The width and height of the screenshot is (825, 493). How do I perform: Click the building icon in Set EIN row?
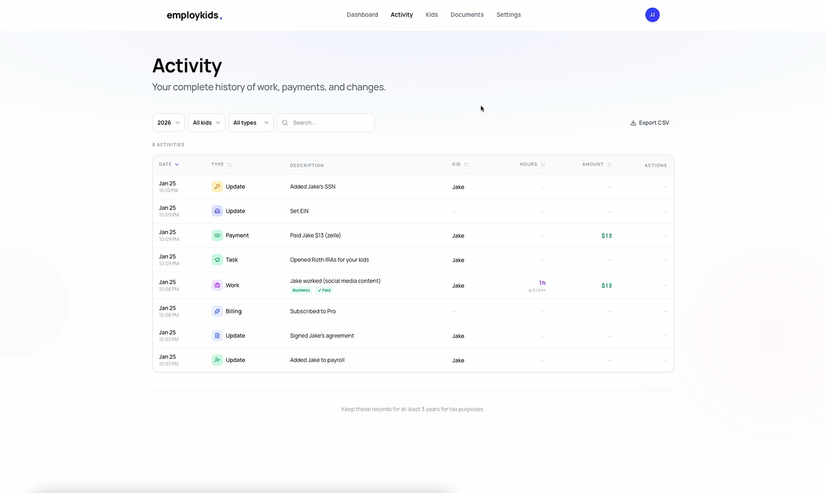coord(217,211)
